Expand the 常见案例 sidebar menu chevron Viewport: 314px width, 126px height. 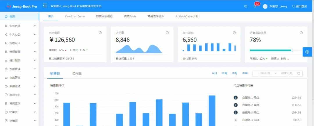coord(35,103)
